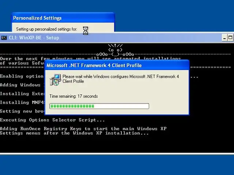Click the "Setting new bro" console line
This screenshot has height=175, width=234.
tap(22, 111)
